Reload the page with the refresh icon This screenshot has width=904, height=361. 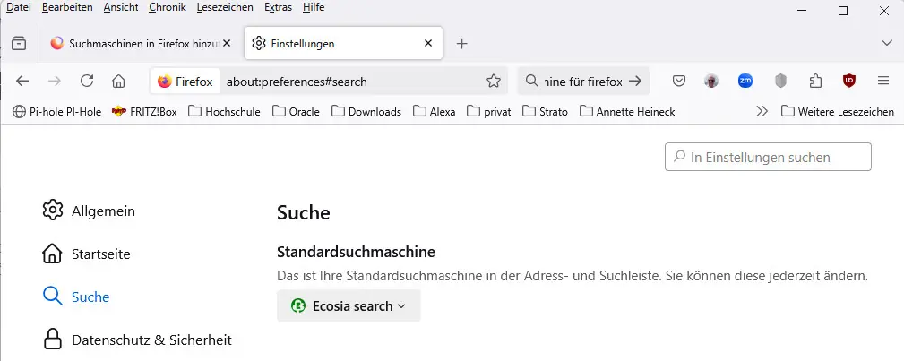coord(87,81)
